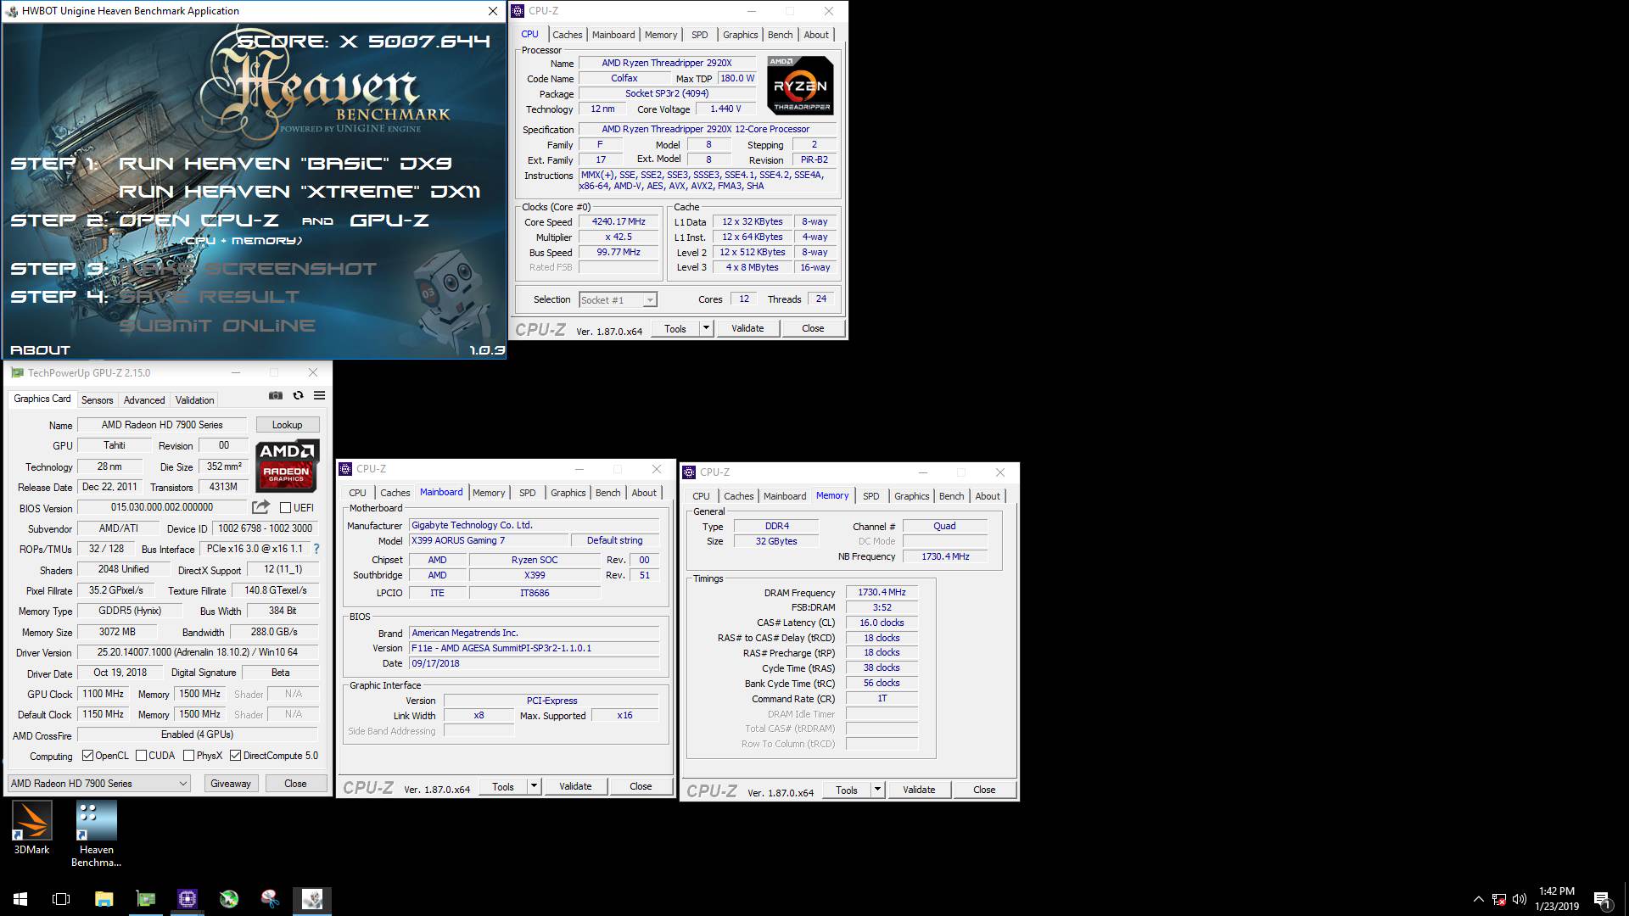1629x916 pixels.
Task: Take a GPU-Z screenshot with the camera icon
Action: pyautogui.click(x=276, y=395)
